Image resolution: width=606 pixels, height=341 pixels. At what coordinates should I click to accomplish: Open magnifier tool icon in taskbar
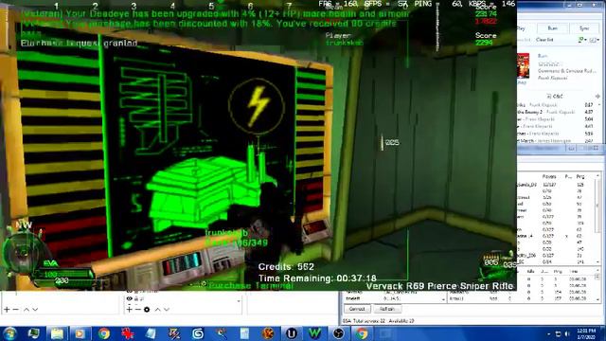pyautogui.click(x=221, y=333)
